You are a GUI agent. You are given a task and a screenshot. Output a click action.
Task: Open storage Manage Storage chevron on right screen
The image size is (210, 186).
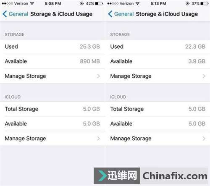[x=204, y=76]
